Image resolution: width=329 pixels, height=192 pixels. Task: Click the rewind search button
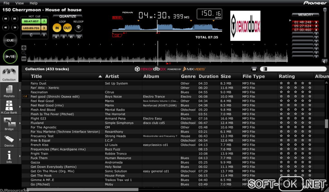tap(6, 27)
